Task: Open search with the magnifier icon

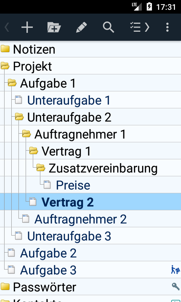Action: click(x=109, y=27)
